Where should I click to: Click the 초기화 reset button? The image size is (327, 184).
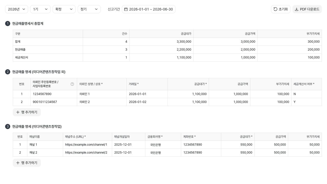(281, 9)
